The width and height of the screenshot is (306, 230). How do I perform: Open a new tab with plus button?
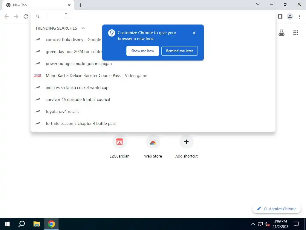click(x=81, y=5)
